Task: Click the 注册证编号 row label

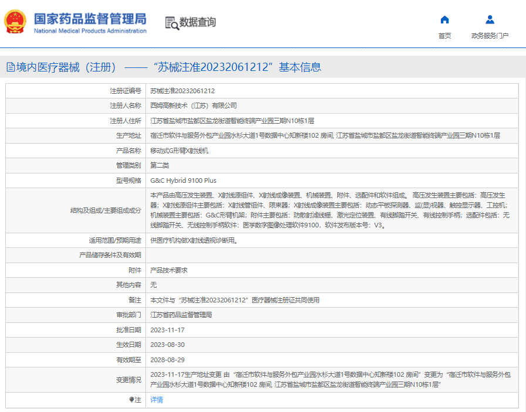Action: tap(125, 91)
